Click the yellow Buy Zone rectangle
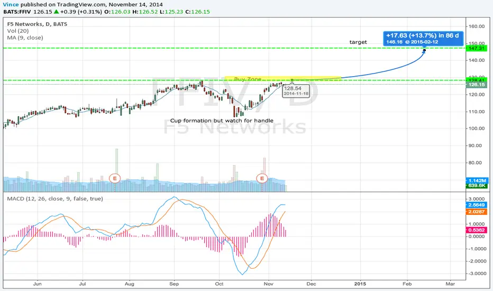The height and width of the screenshot is (291, 493). coord(283,79)
